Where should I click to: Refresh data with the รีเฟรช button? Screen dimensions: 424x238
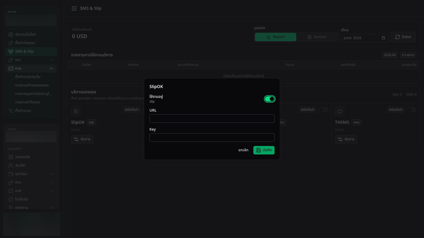403,37
